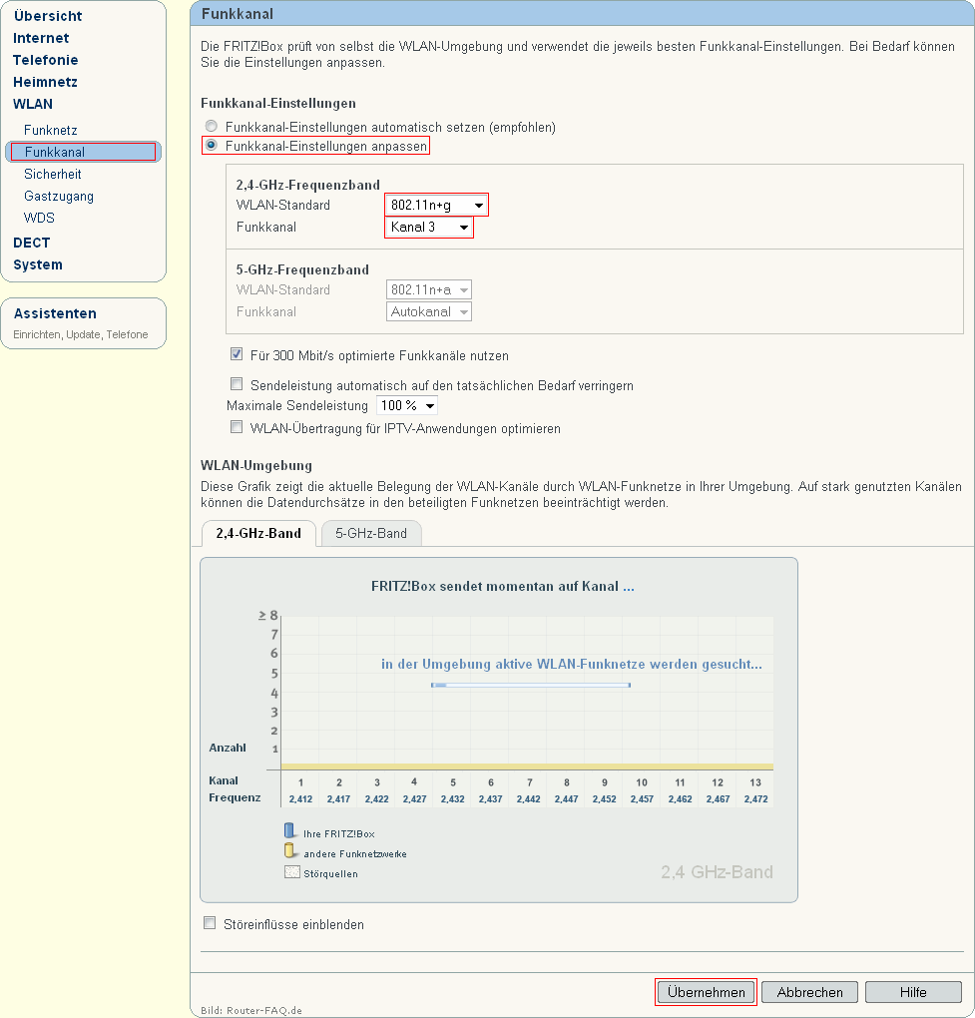Click the Abbrechen button
This screenshot has height=1018, width=975.
click(x=809, y=992)
